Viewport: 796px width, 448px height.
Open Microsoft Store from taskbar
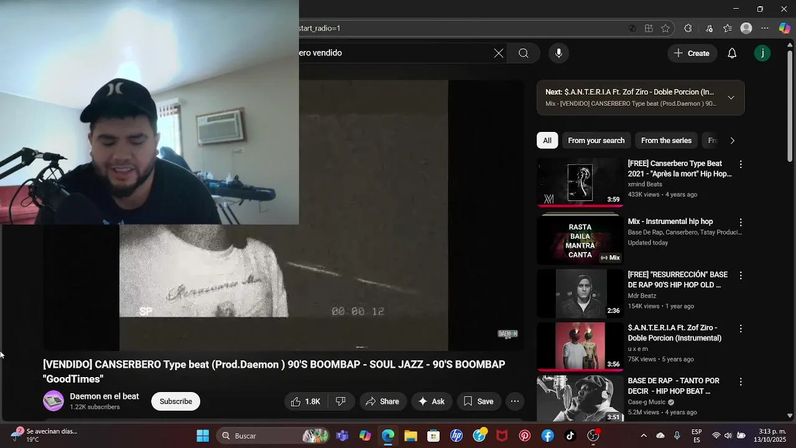[x=433, y=436]
